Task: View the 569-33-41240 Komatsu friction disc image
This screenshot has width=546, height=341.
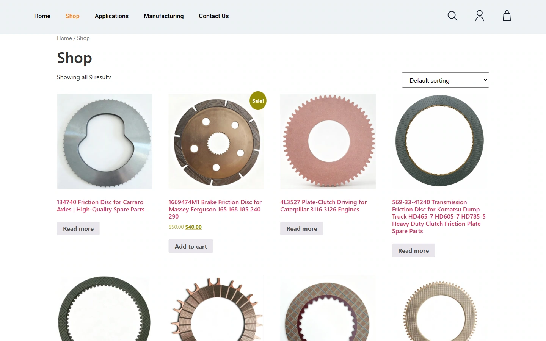Action: pyautogui.click(x=439, y=141)
